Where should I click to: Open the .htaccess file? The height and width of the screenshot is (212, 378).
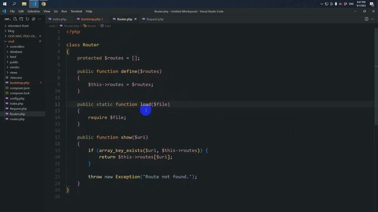tap(16, 78)
